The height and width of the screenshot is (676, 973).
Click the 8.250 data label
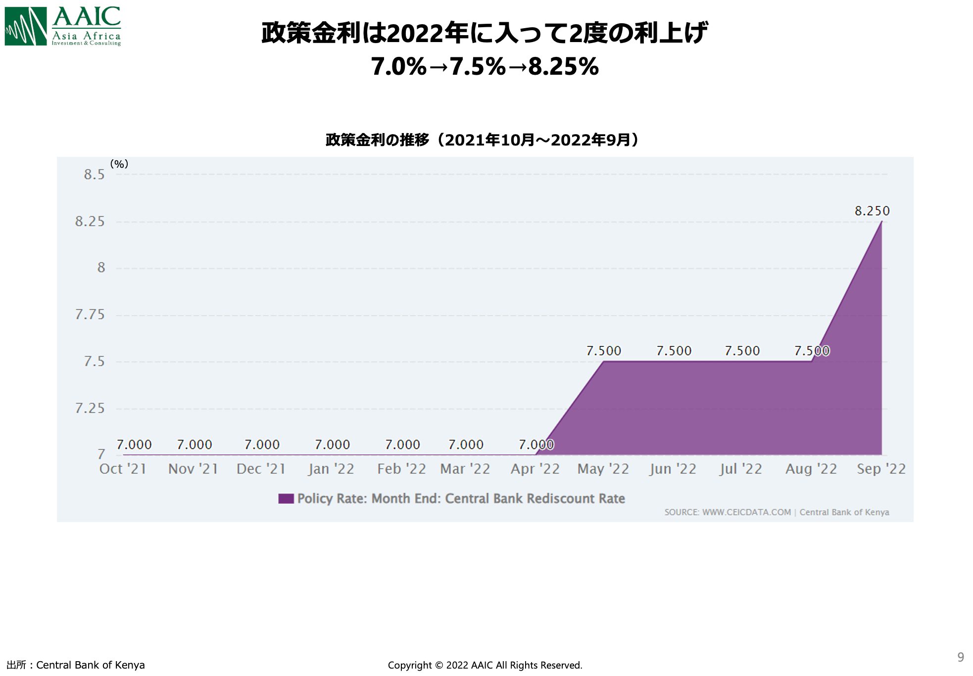872,211
